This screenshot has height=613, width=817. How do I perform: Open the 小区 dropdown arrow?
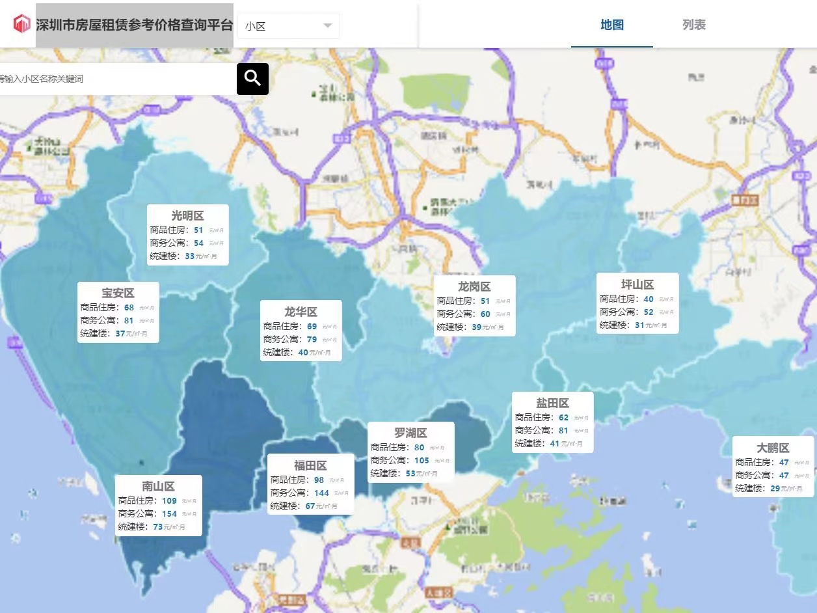(328, 25)
